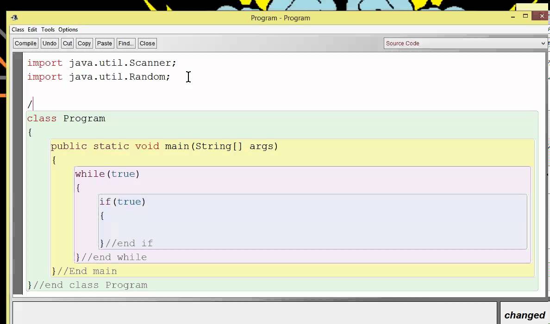
Task: Click the message area below the editor
Action: [255, 313]
